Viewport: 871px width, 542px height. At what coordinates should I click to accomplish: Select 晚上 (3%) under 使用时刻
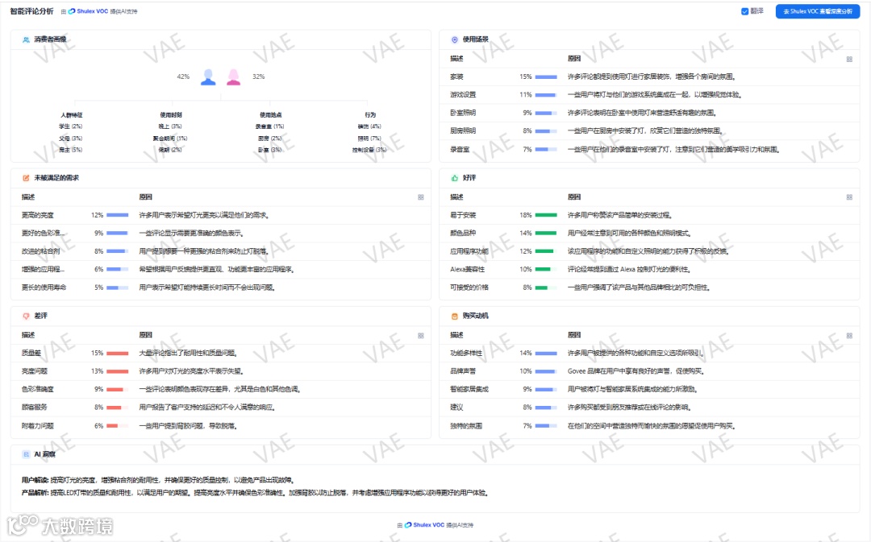170,126
